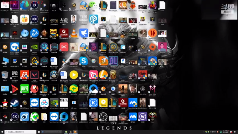Viewport: 238px width, 134px height.
Task: Launch Microsoft Edge from desktop
Action: click(25, 5)
